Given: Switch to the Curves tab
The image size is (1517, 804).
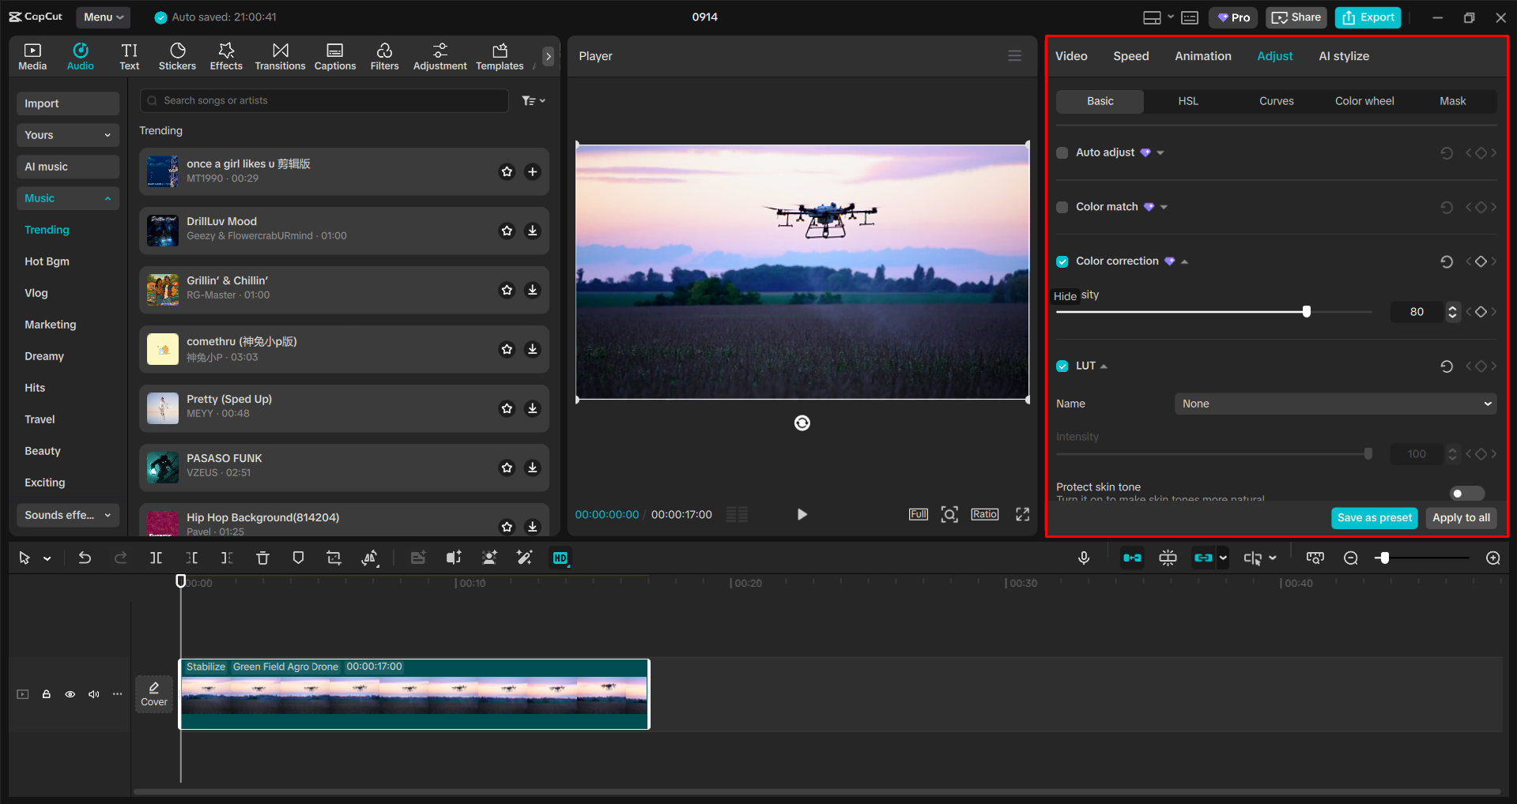Looking at the screenshot, I should [x=1276, y=101].
